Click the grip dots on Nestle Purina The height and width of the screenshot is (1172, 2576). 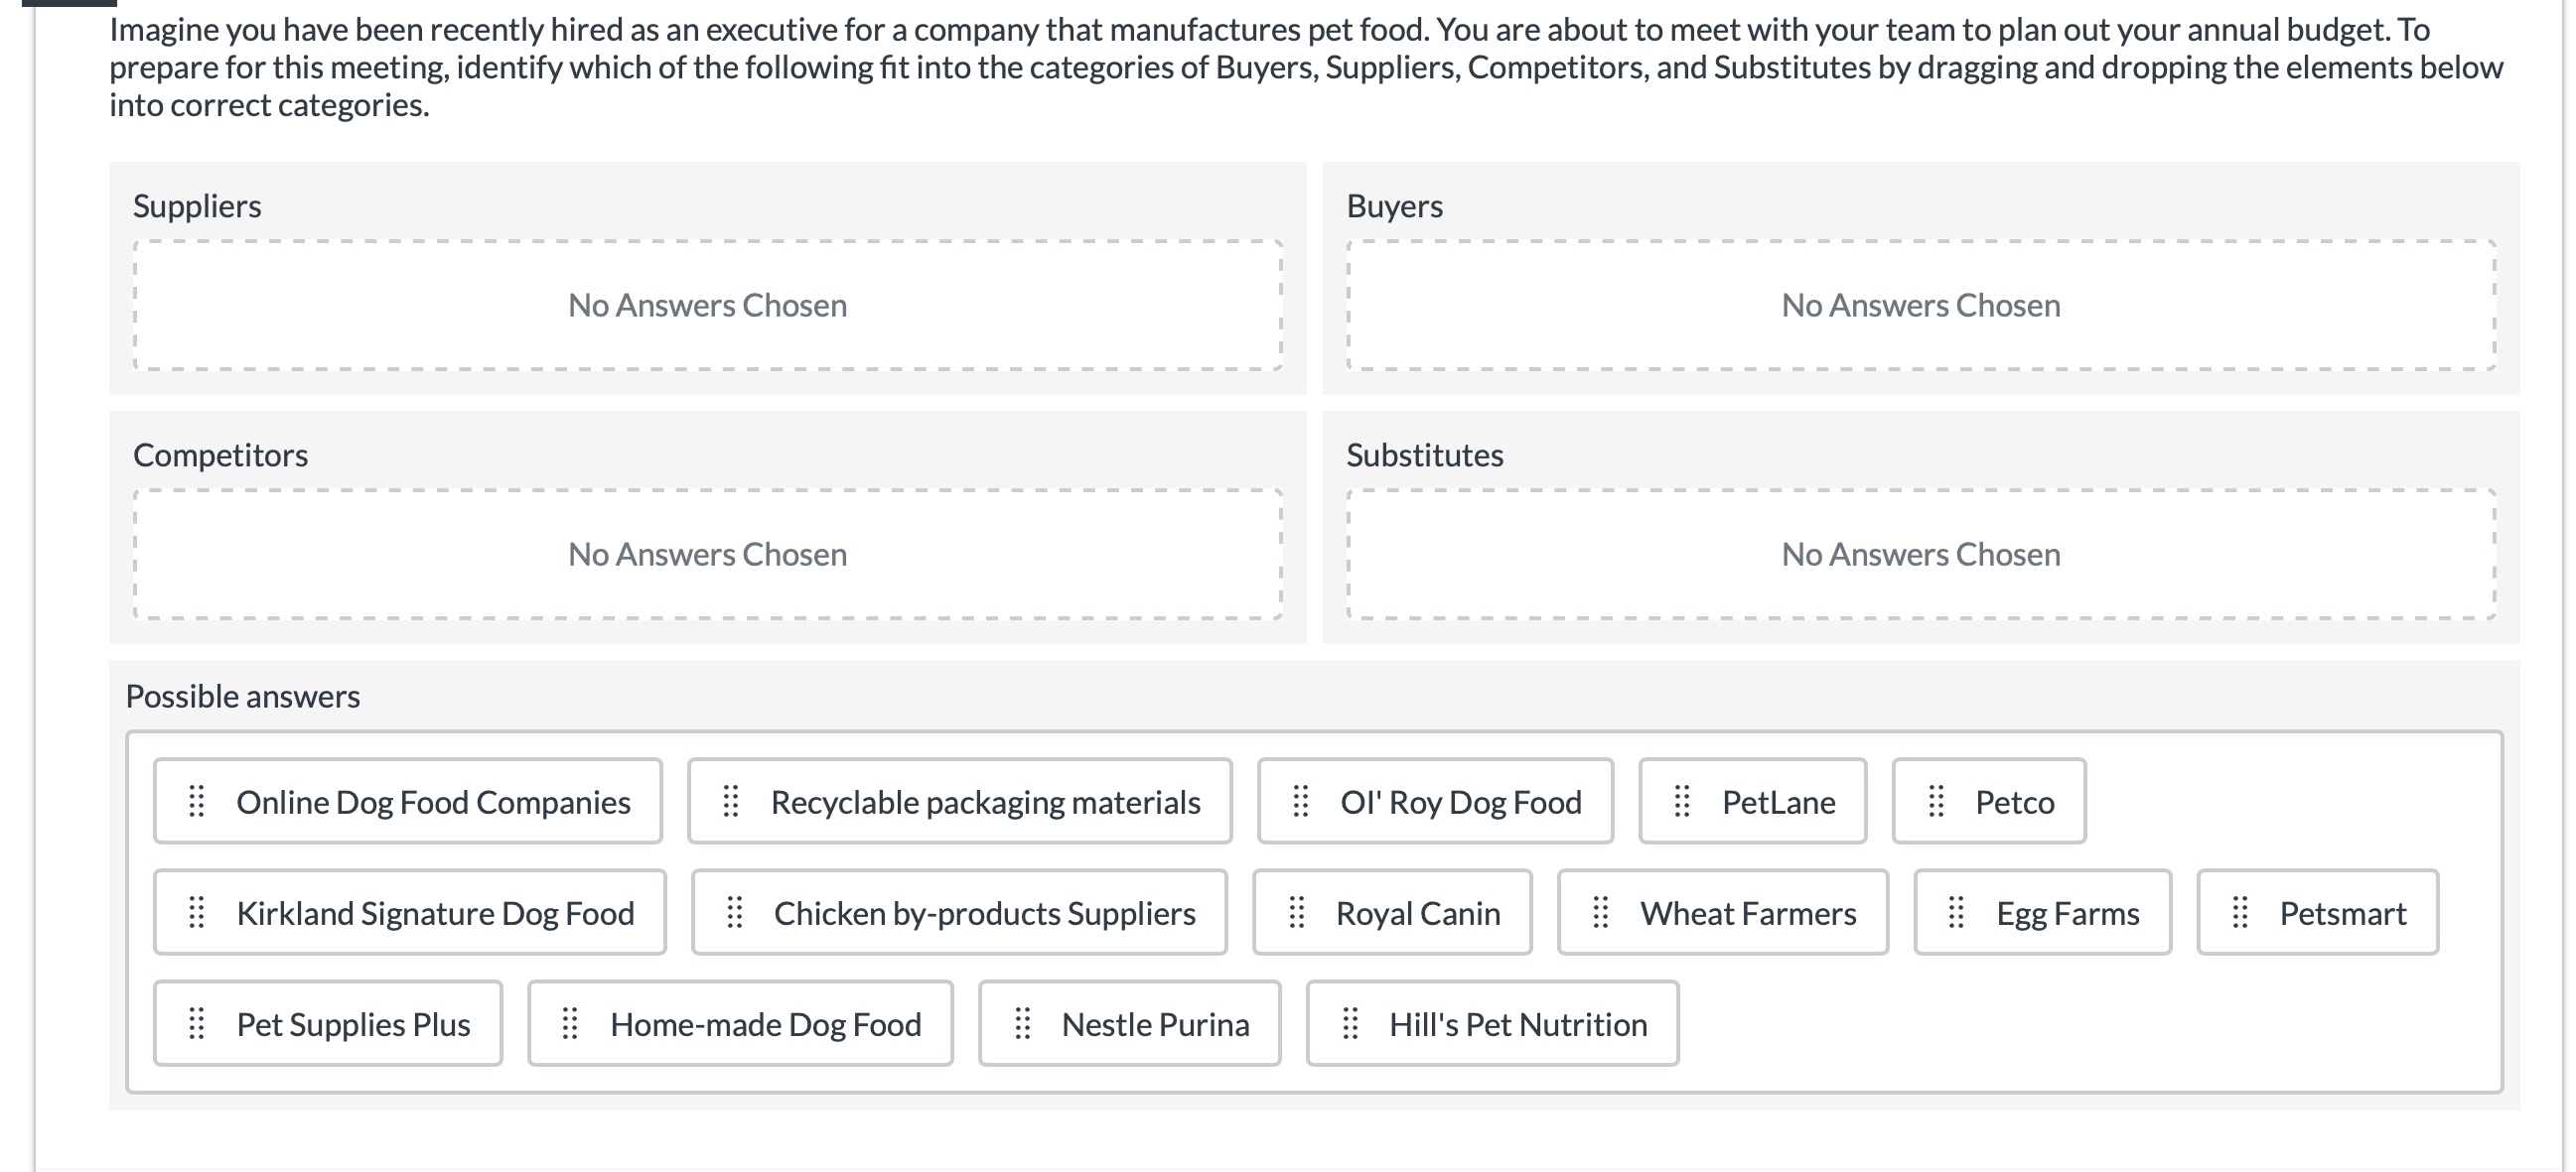tap(1023, 1023)
